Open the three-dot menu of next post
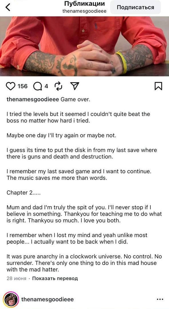169x309 pixels. coord(160,300)
